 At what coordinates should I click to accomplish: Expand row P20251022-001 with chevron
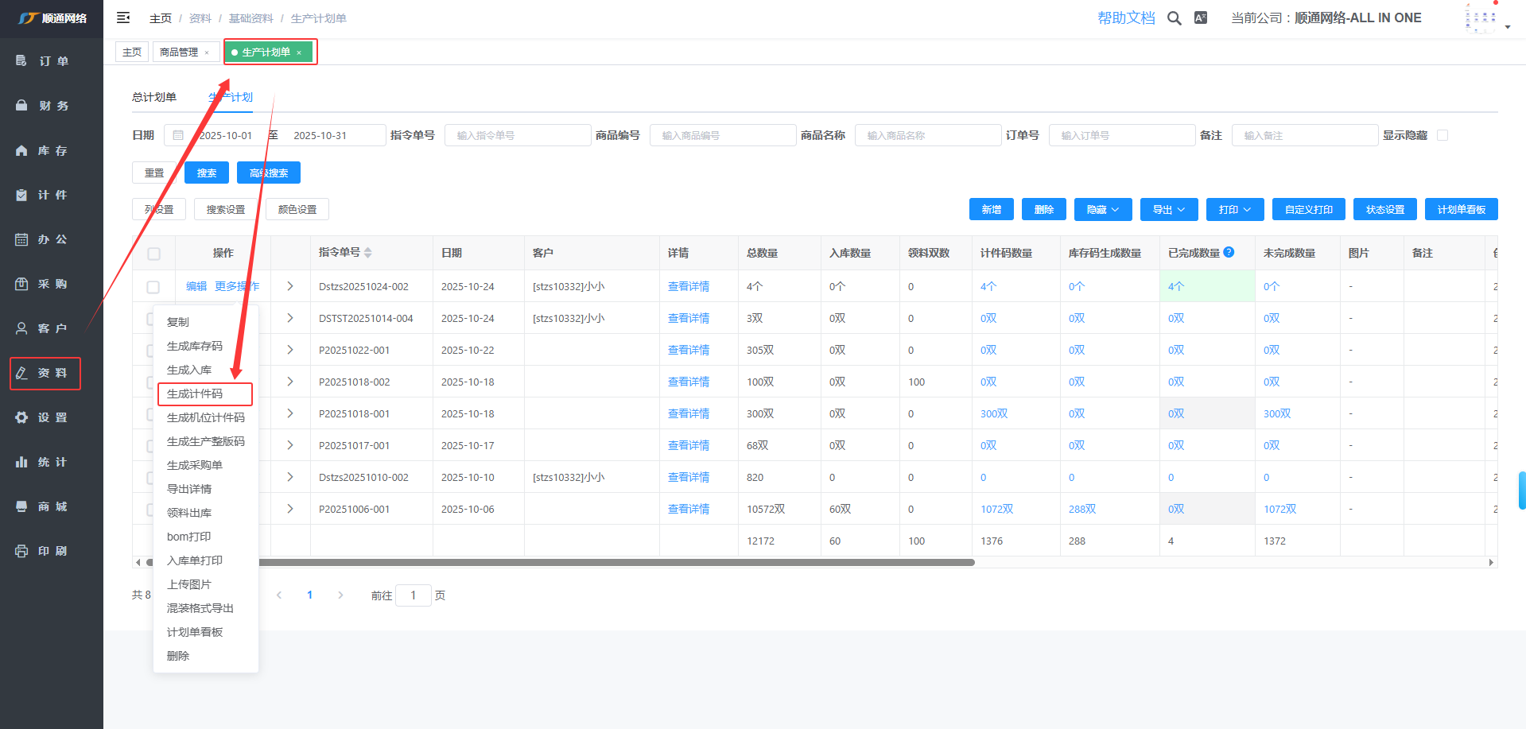click(x=290, y=350)
